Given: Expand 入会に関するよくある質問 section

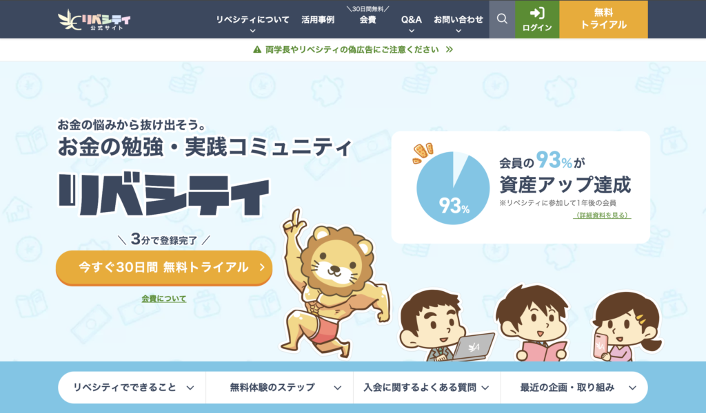Looking at the screenshot, I should pos(427,388).
